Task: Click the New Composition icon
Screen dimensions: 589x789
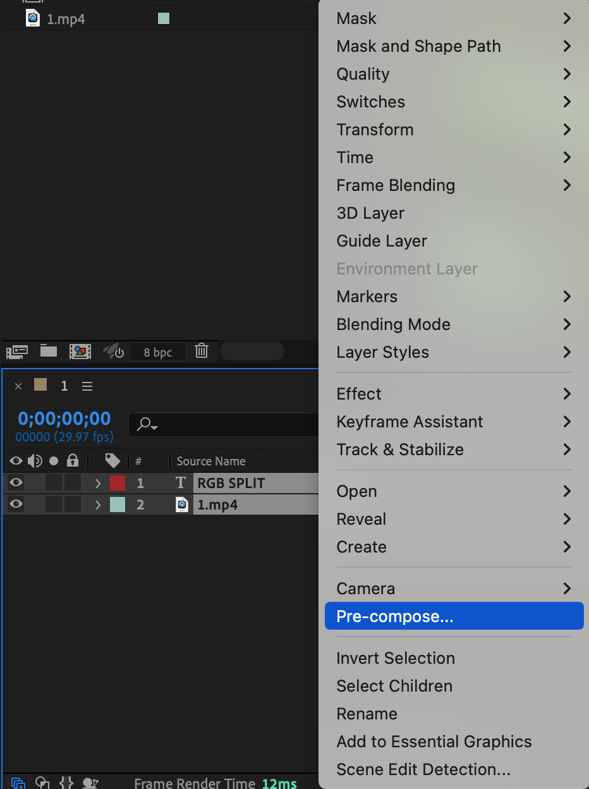Action: click(x=80, y=352)
